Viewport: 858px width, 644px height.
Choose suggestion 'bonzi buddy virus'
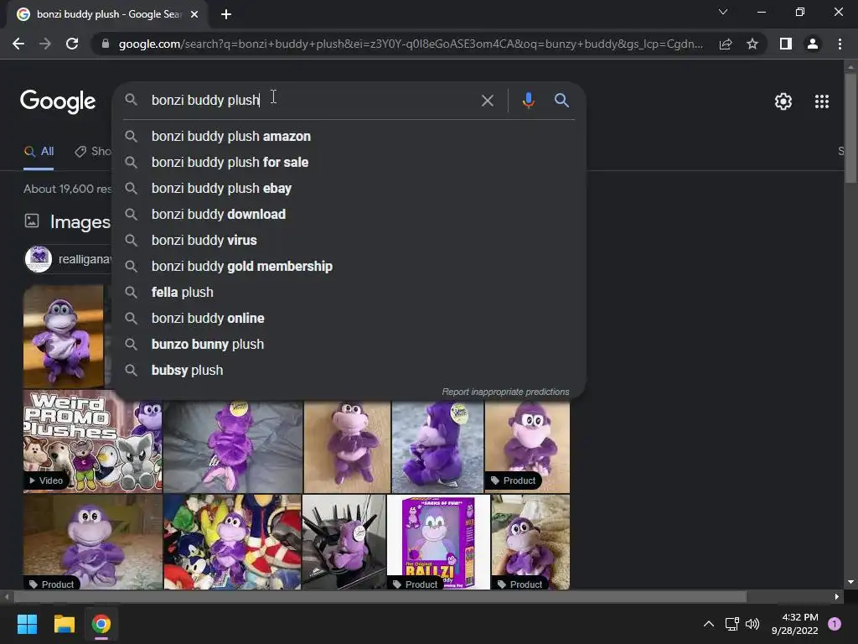pos(349,241)
